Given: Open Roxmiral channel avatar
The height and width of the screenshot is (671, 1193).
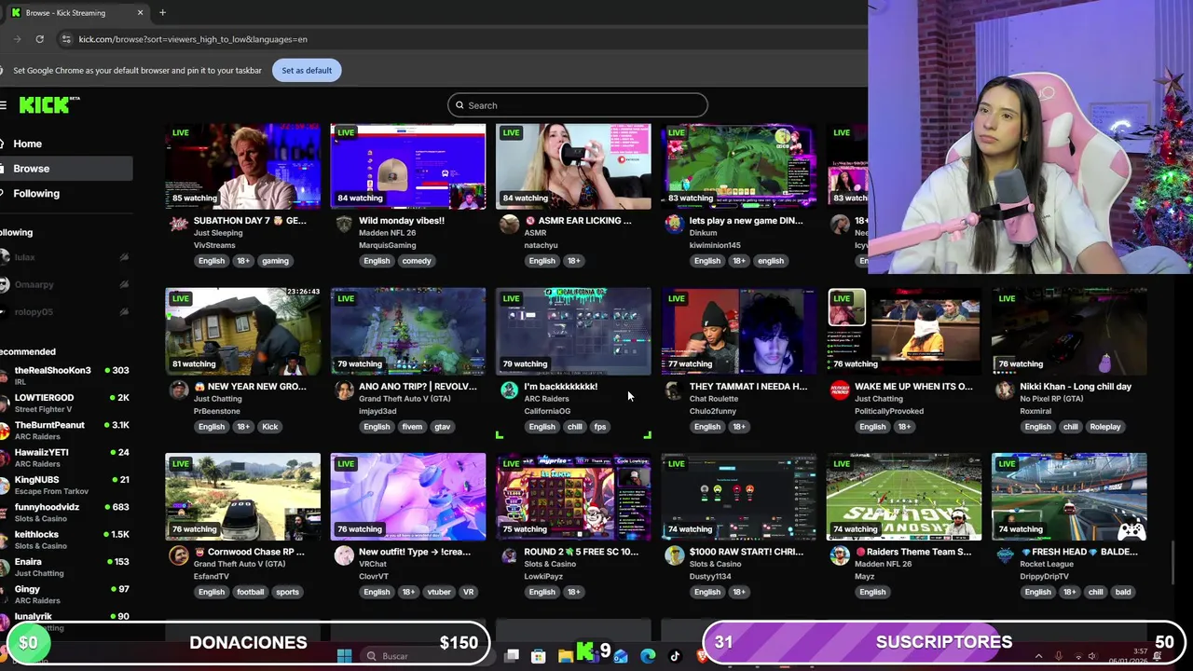Looking at the screenshot, I should coord(1004,390).
